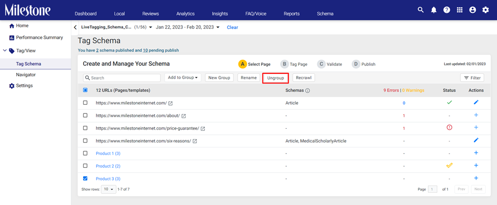Edit schema for the /six-reasons/ row
The width and height of the screenshot is (497, 205).
[x=476, y=140]
